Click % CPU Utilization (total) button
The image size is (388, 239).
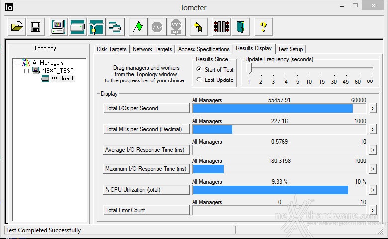146,190
